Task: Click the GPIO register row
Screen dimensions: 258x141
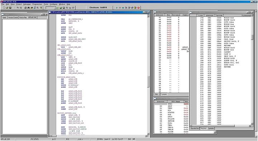Action: point(171,117)
